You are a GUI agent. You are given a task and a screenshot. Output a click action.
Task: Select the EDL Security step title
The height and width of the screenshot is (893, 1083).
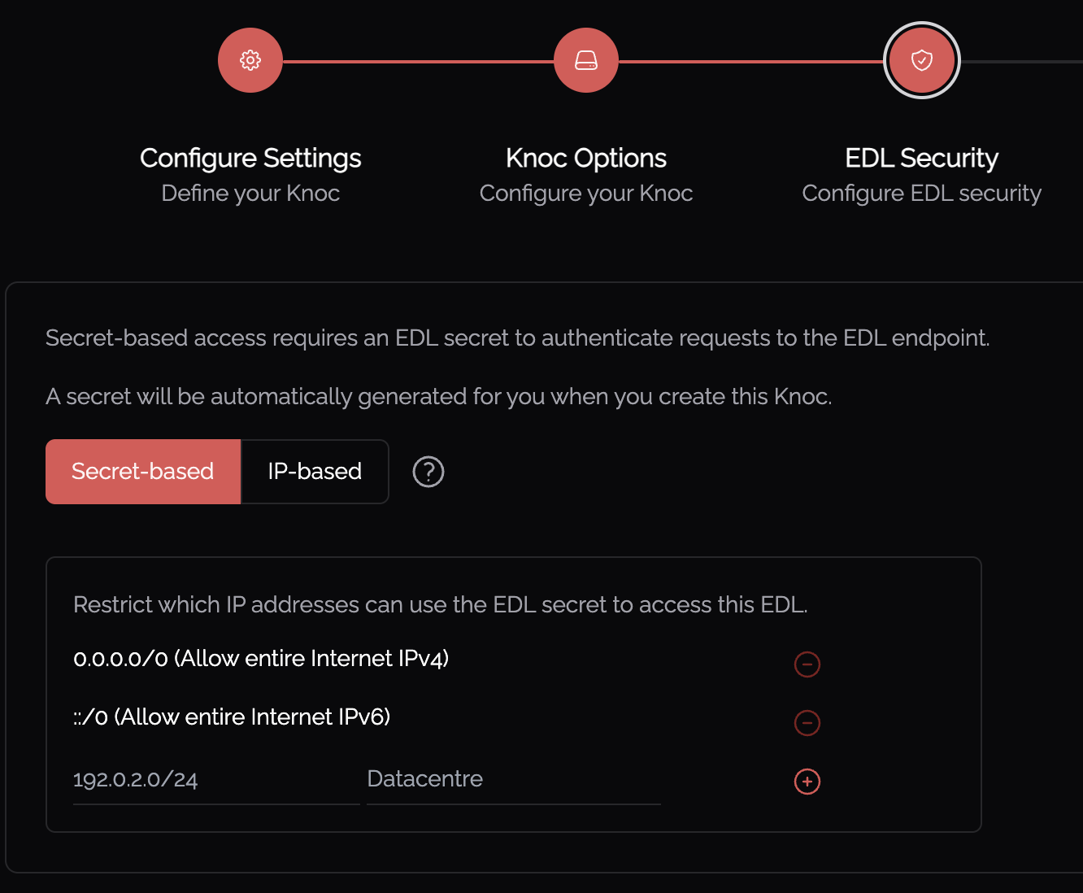click(x=921, y=158)
